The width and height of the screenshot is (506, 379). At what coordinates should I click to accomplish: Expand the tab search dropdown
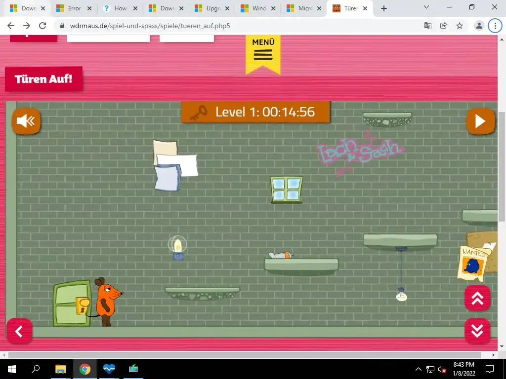point(426,7)
